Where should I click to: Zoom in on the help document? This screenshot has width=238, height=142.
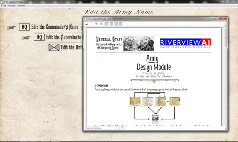coord(97,24)
